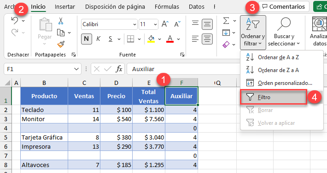Toggle Underline (S) formatting
Viewport: 327px width, 173px height.
click(x=111, y=39)
